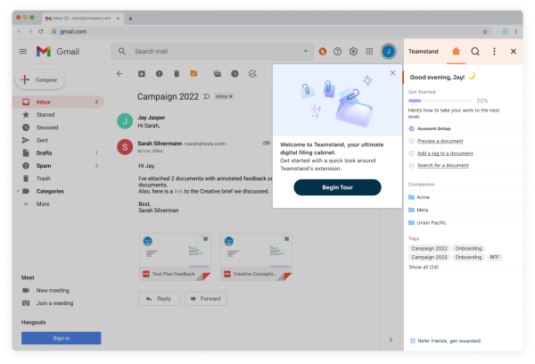Open Gmail help question mark icon
535x364 pixels.
(337, 51)
